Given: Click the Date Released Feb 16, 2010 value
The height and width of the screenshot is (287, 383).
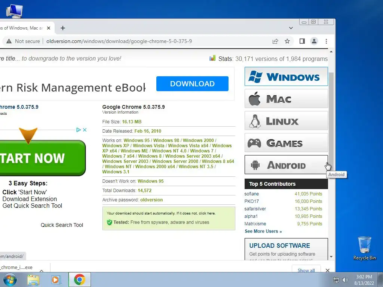Looking at the screenshot, I should (148, 131).
